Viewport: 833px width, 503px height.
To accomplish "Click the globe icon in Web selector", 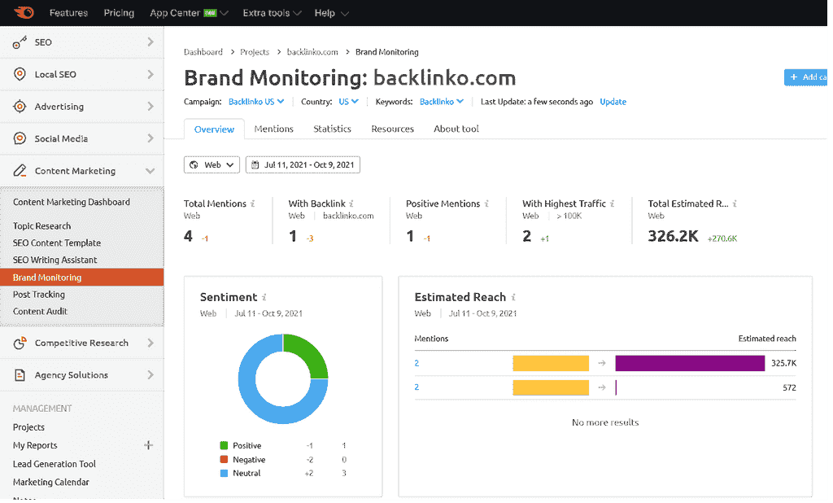I will click(x=194, y=165).
